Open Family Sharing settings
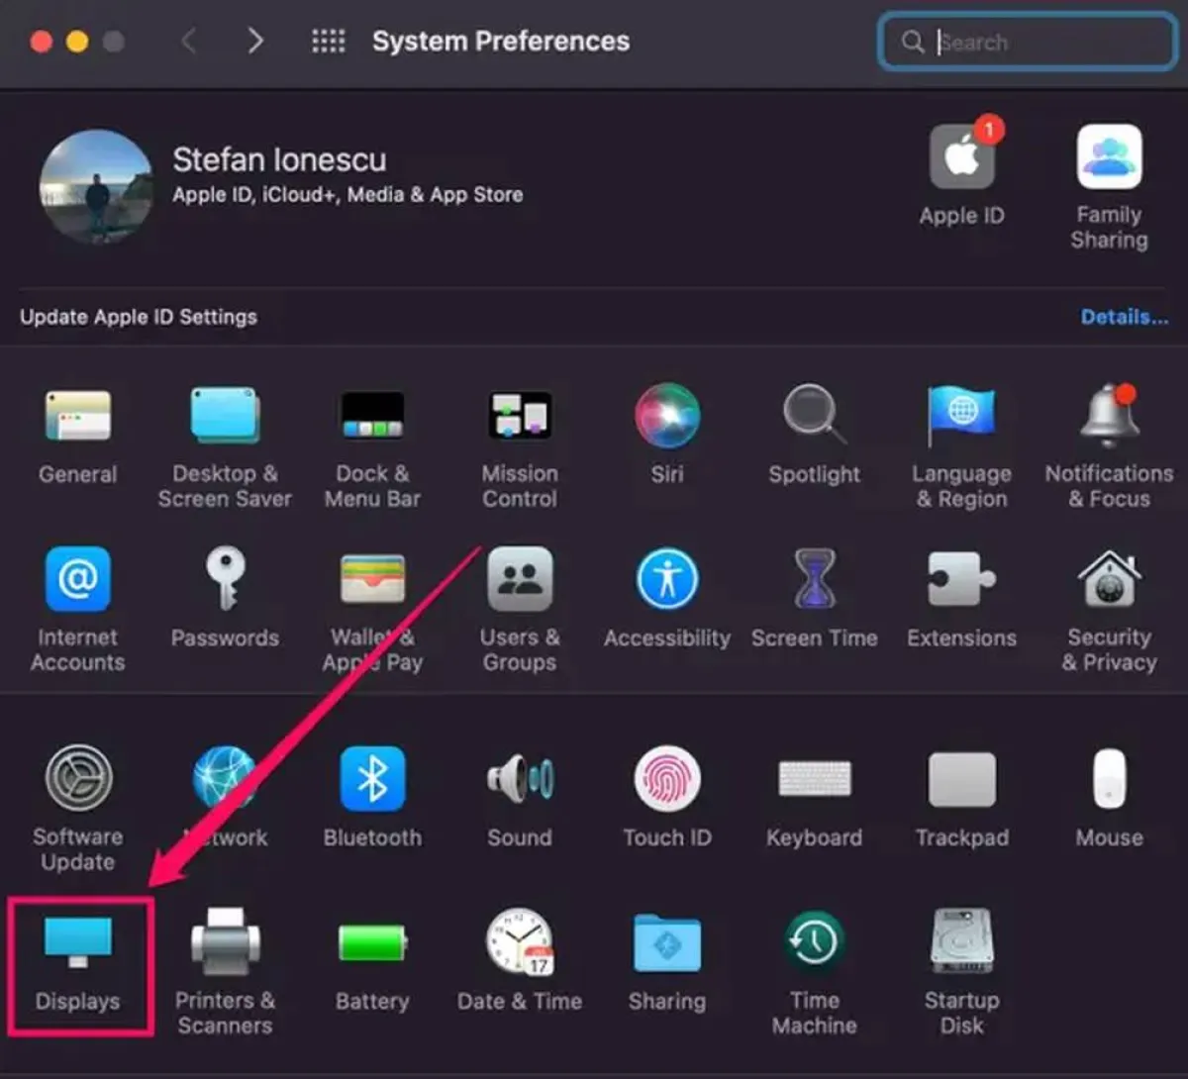Screen dimensions: 1188x1079 click(1108, 158)
